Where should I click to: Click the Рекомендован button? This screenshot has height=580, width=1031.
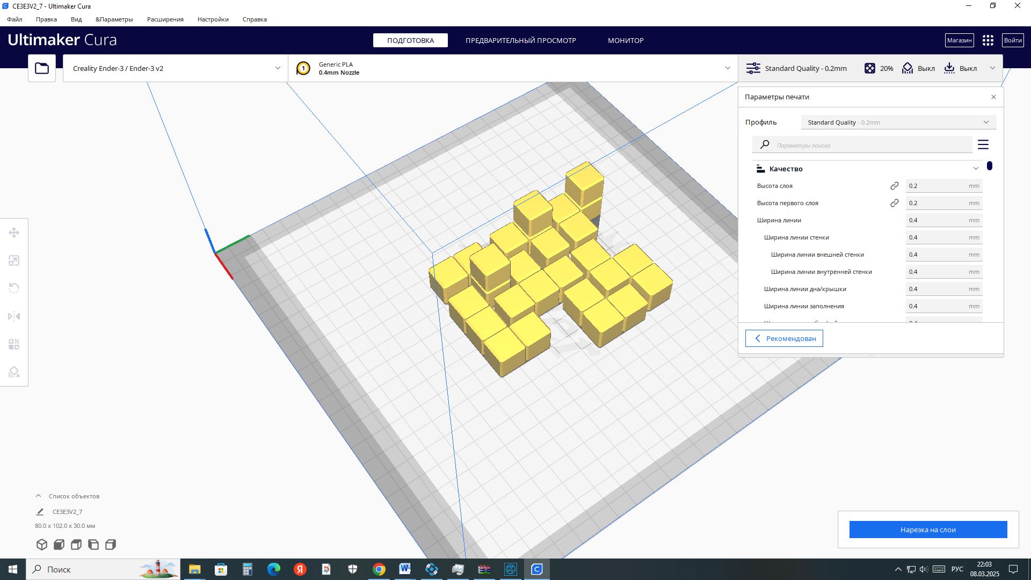tap(784, 338)
